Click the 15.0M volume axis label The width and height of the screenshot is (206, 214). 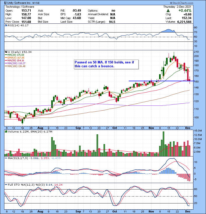(x=198, y=131)
